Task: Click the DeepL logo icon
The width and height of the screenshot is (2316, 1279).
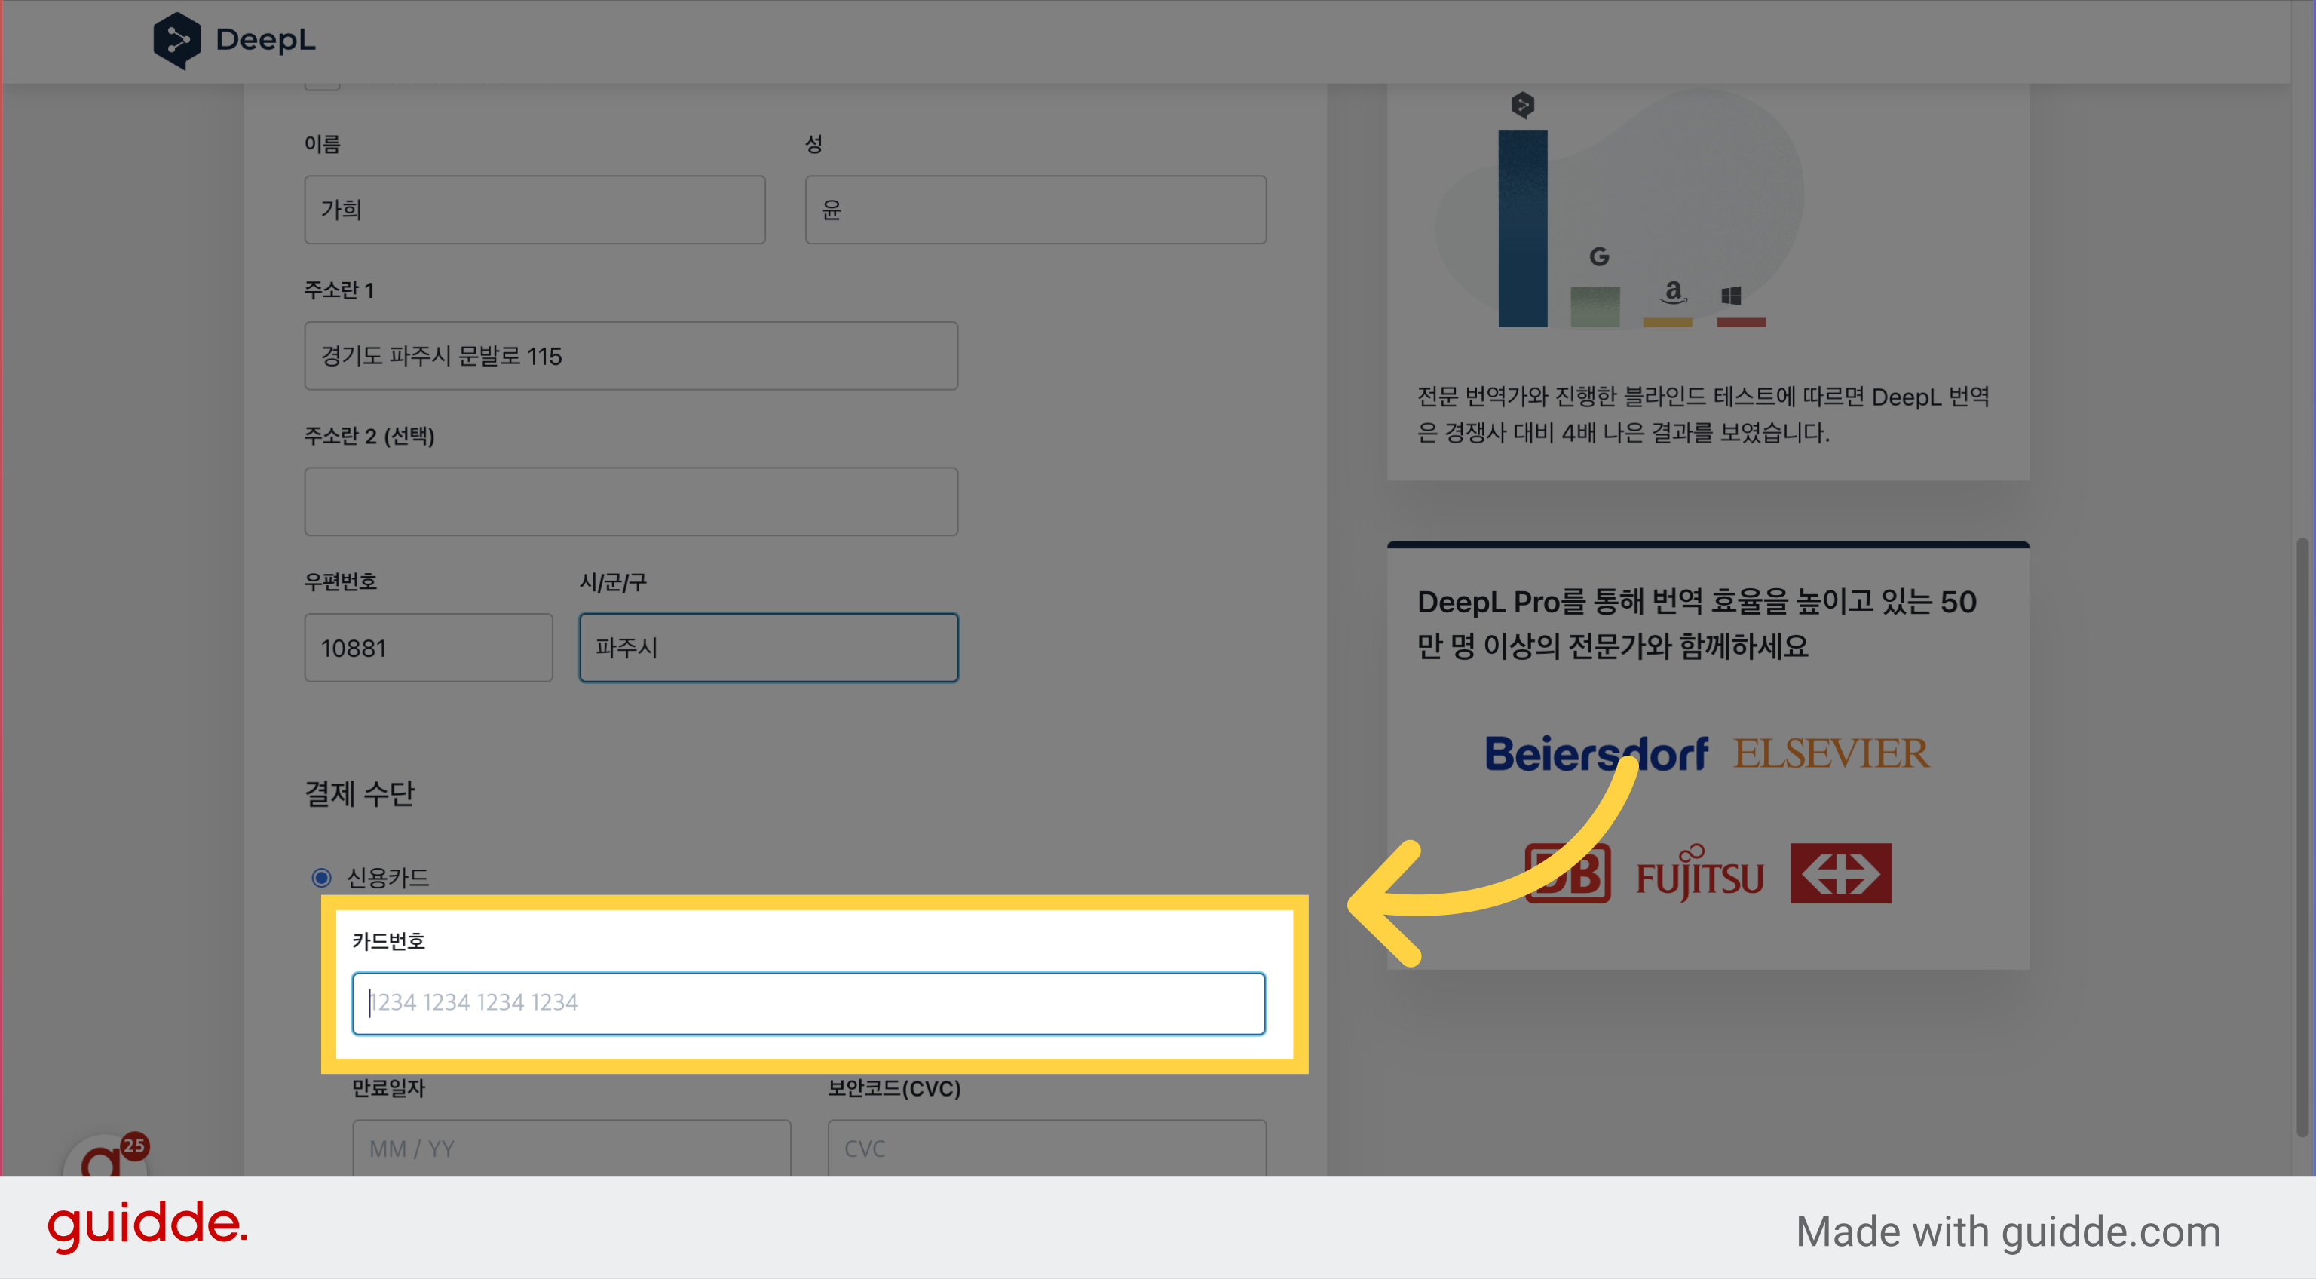Action: [x=177, y=41]
